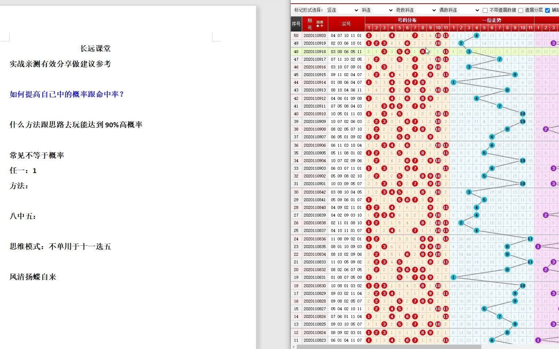
Task: Place cursor after 八中五：
Action: [37, 216]
